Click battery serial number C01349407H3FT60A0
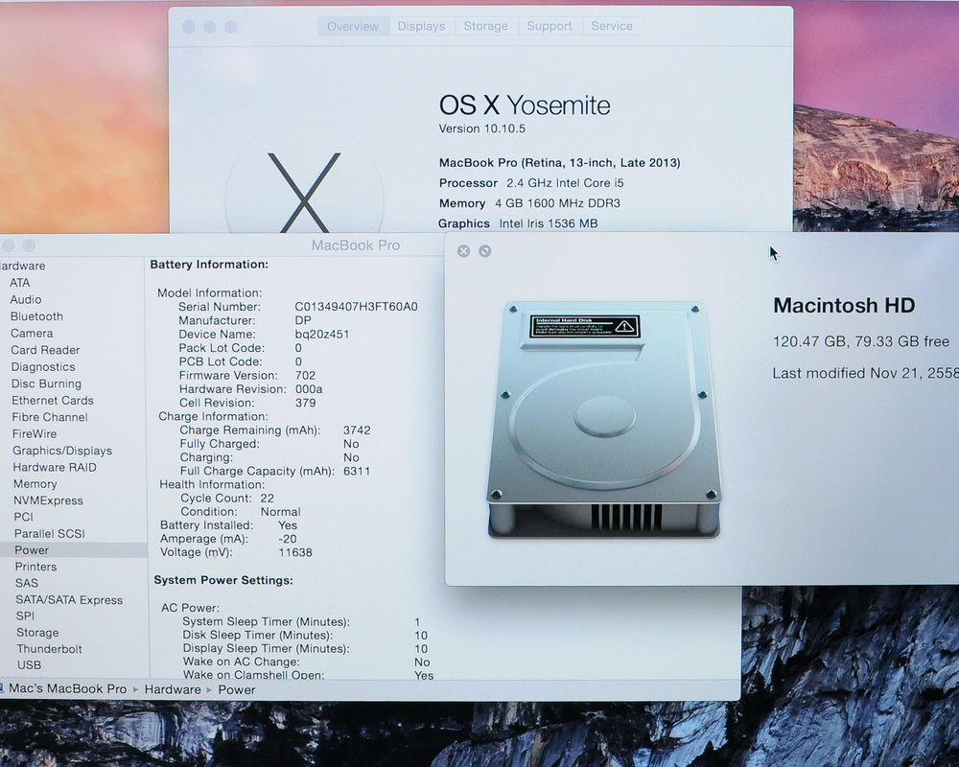The image size is (959, 767). (356, 307)
